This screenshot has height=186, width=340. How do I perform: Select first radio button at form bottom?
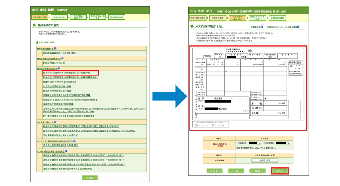(x=196, y=125)
